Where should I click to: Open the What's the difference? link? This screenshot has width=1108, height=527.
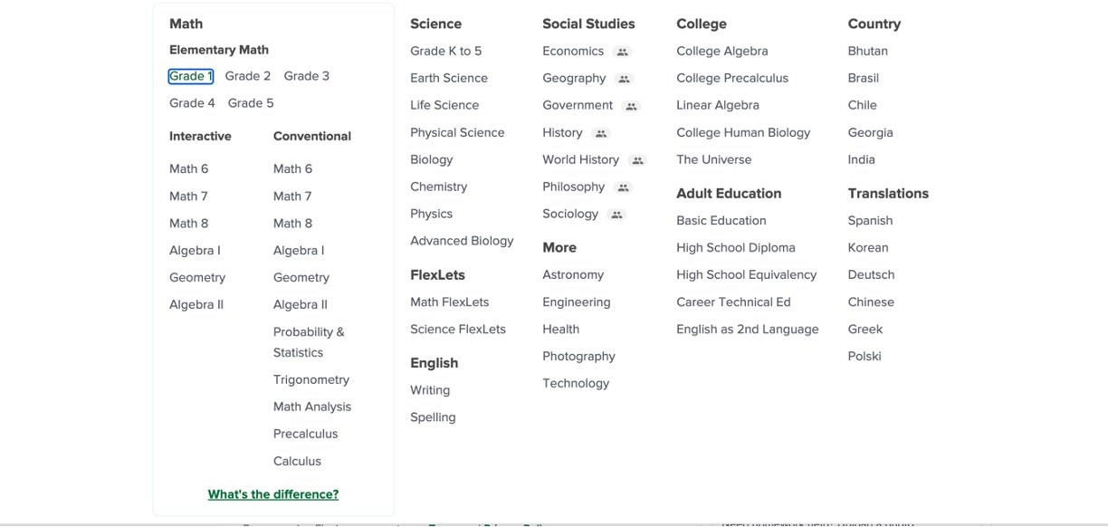click(x=273, y=494)
